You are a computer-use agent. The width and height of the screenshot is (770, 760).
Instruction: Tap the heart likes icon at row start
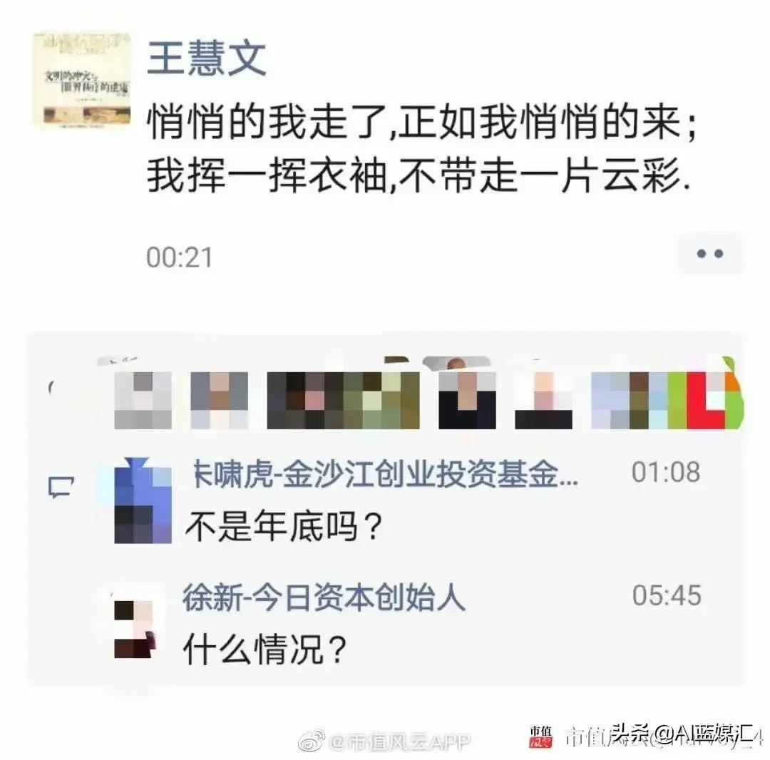pos(51,389)
